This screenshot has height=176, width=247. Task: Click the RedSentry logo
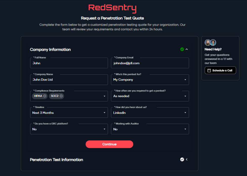(x=112, y=8)
